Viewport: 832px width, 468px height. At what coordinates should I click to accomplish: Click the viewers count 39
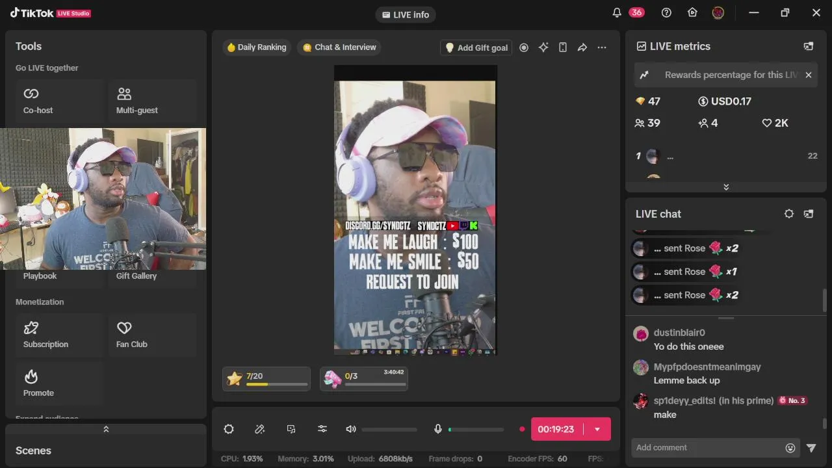coord(647,123)
